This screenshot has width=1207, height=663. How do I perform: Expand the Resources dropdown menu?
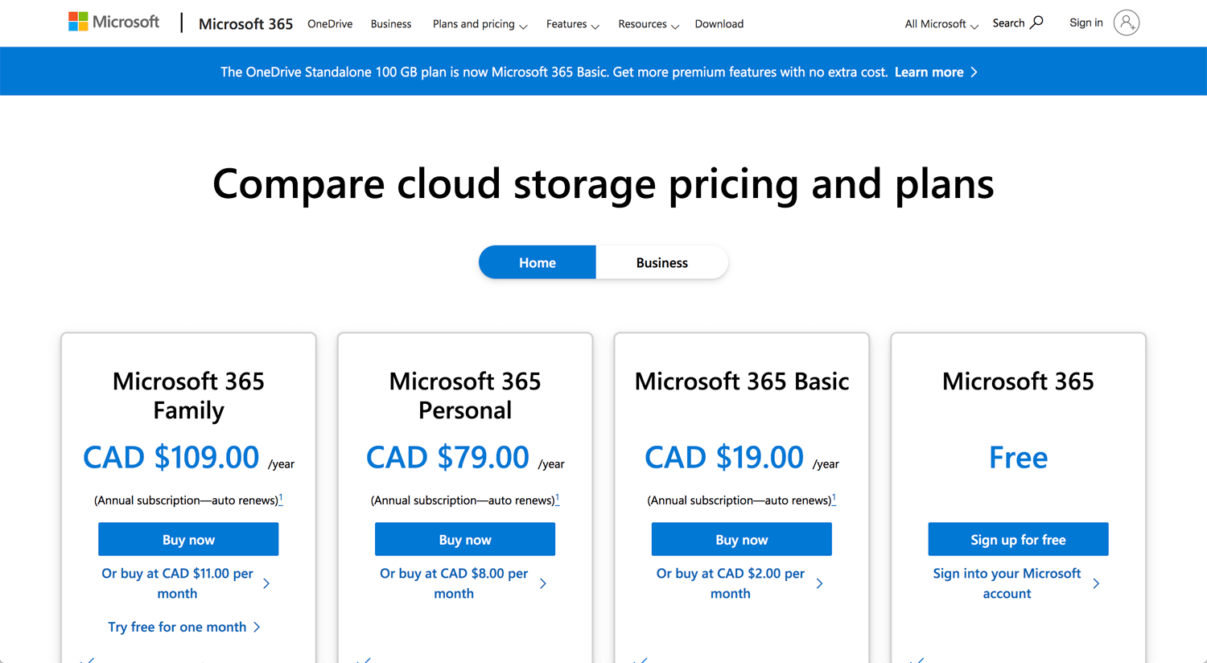(649, 23)
